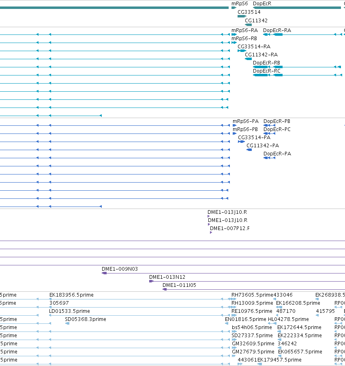345x366 pixels.
Task: Select EST bs54h06.5prime label
Action: coord(252,327)
